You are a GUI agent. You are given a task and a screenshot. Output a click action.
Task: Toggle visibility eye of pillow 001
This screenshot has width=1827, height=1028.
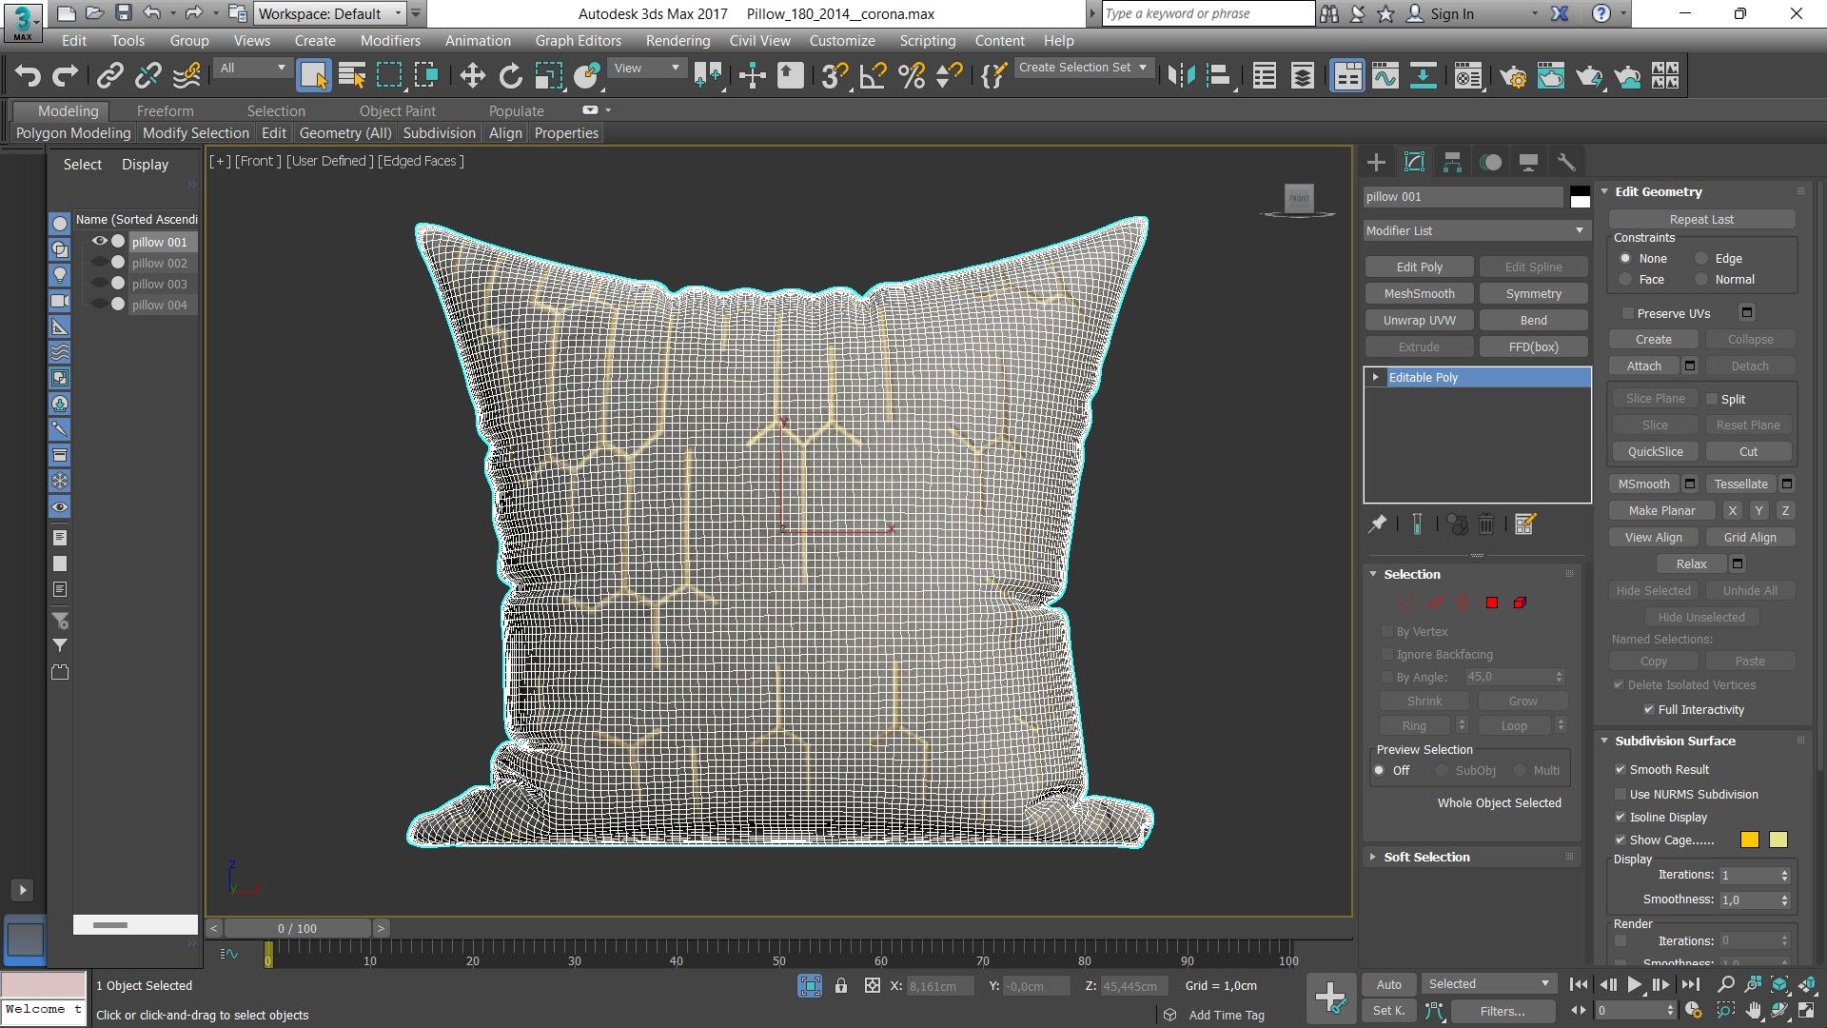point(99,242)
